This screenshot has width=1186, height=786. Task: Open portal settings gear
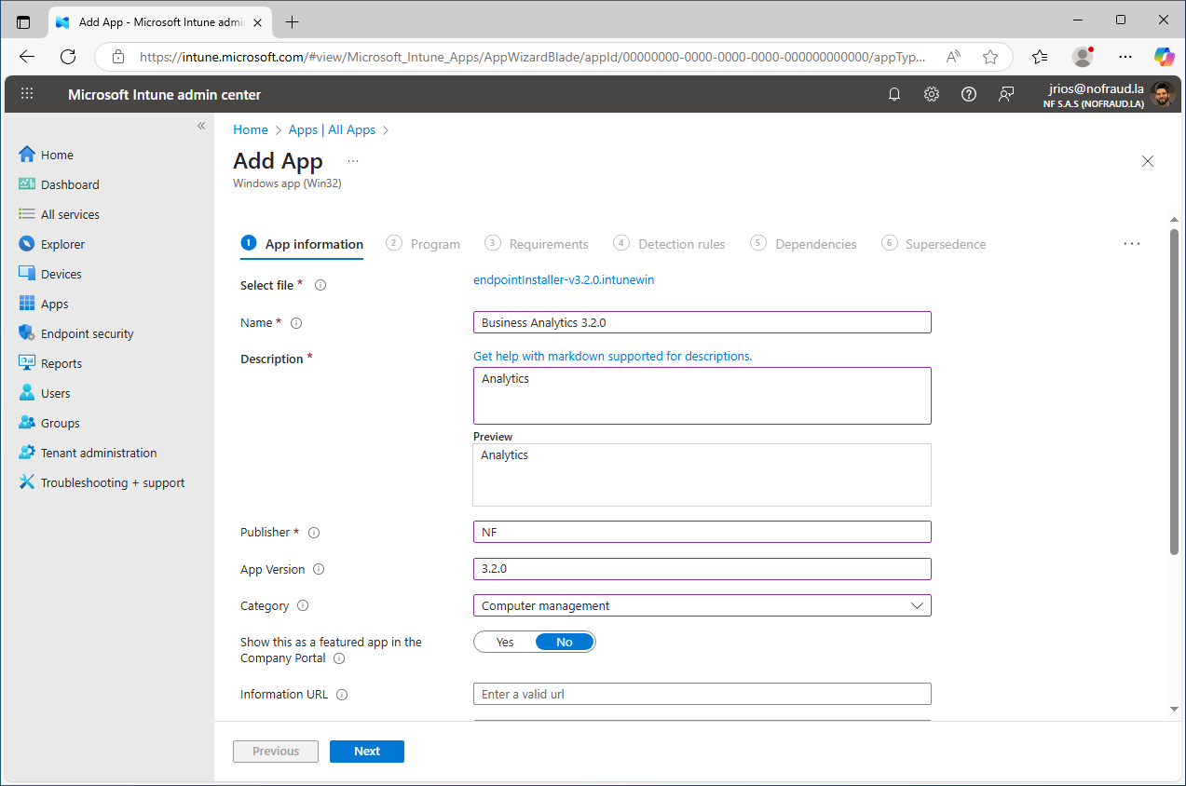[932, 94]
